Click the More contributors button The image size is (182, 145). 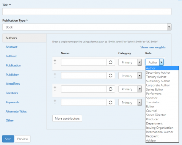(67, 118)
